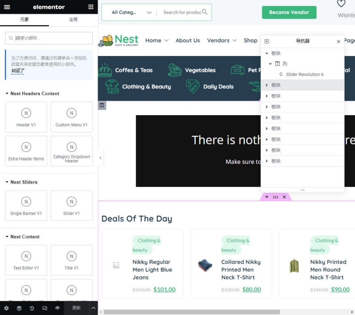Click the section drag/edit handle
The height and width of the screenshot is (315, 355).
click(x=275, y=197)
